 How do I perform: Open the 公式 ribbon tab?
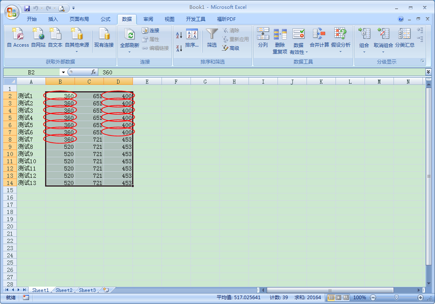coord(106,19)
